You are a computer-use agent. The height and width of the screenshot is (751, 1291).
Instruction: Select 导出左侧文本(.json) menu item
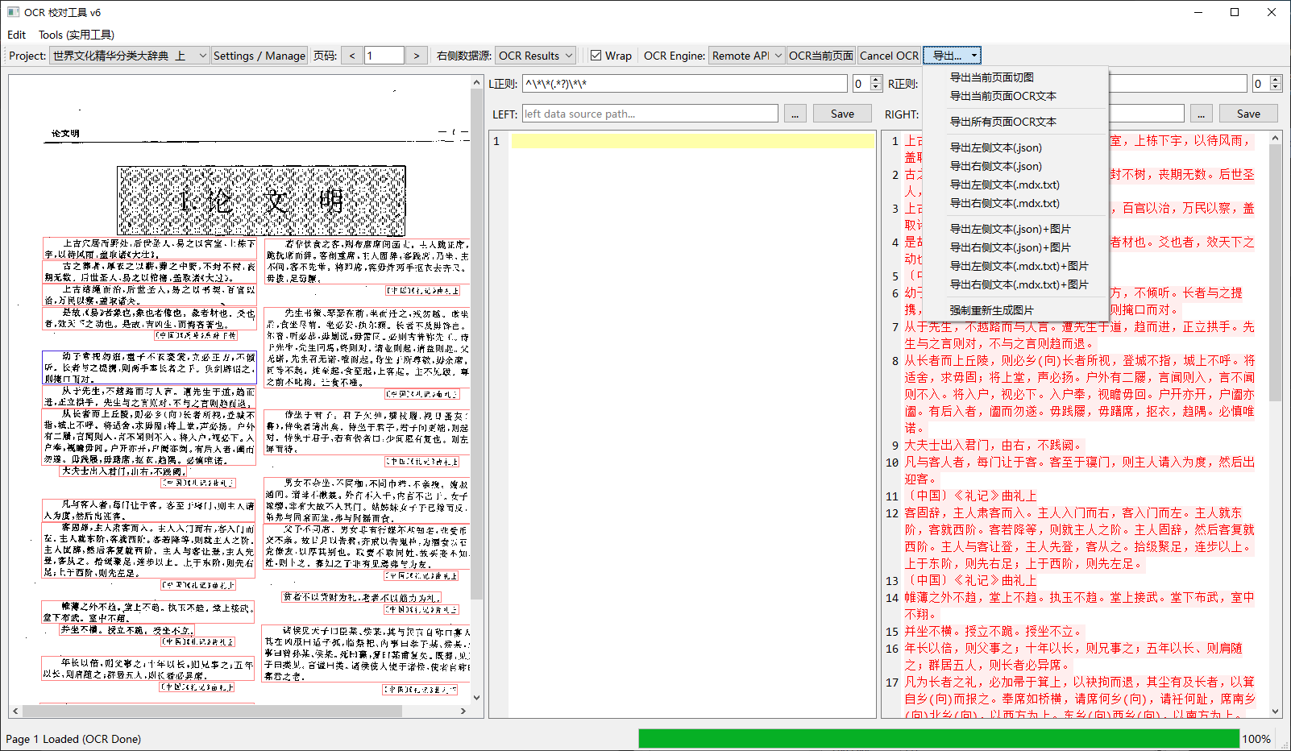[1015, 147]
